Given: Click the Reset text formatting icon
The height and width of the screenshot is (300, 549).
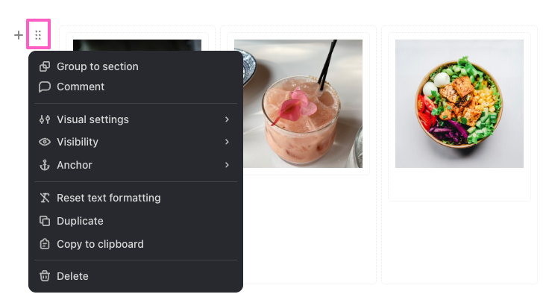Looking at the screenshot, I should click(45, 198).
